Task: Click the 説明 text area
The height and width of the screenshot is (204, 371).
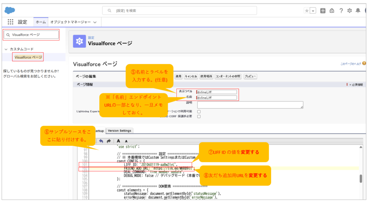Action: coord(250,105)
